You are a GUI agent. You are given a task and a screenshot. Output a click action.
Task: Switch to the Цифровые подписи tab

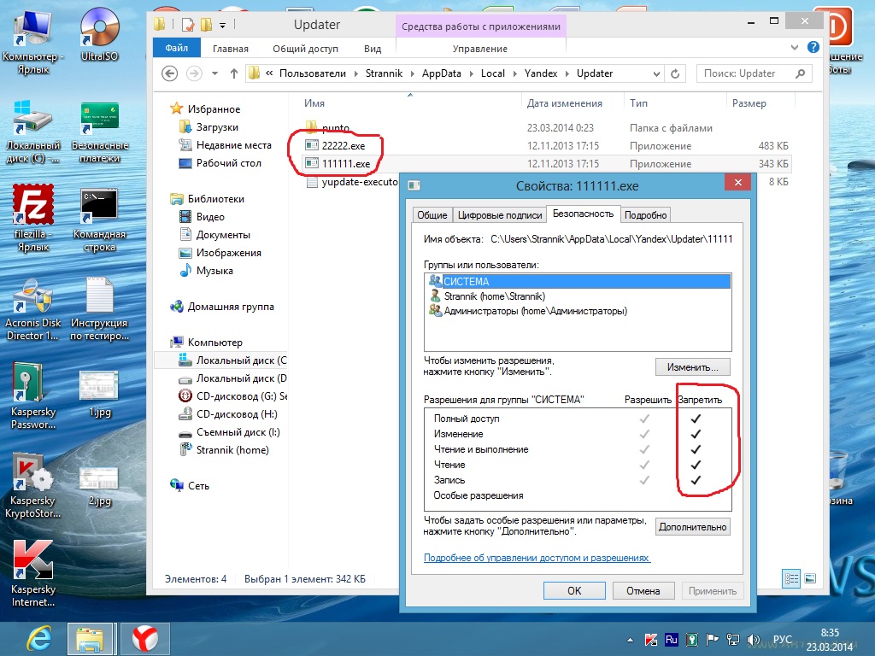click(x=500, y=215)
